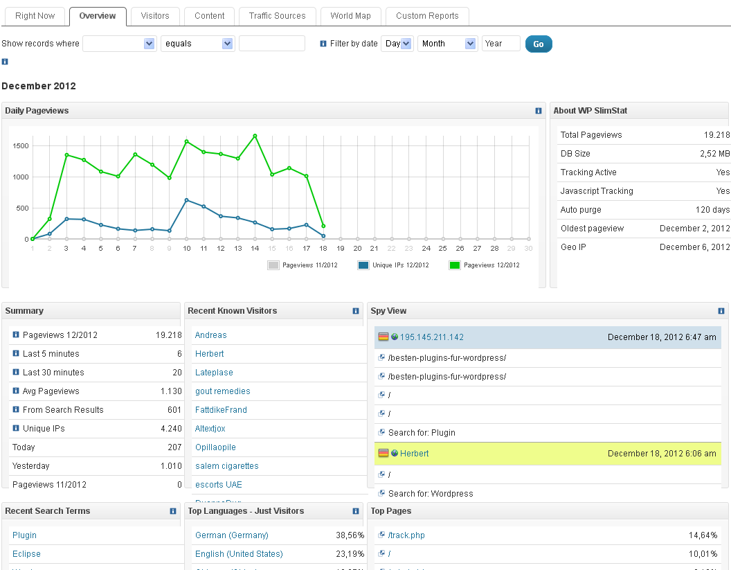This screenshot has width=731, height=570.
Task: Click info icon next to Last 30 minutes
Action: click(x=16, y=372)
